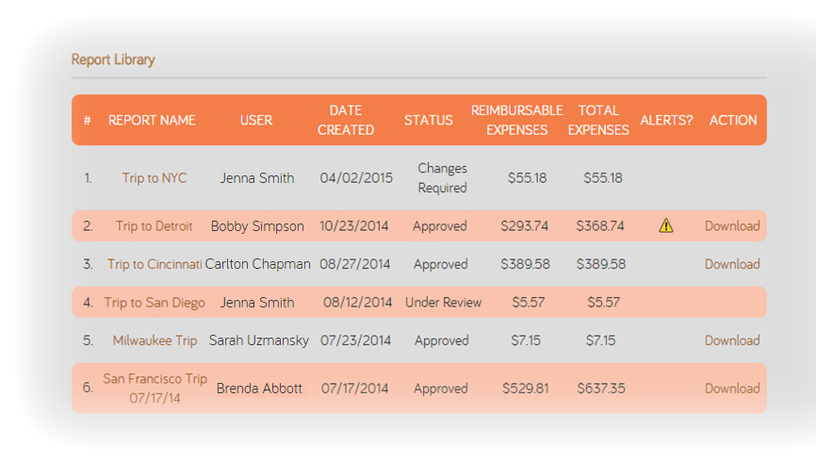This screenshot has height=464, width=816.
Task: Sort by the Status column header
Action: pyautogui.click(x=429, y=121)
